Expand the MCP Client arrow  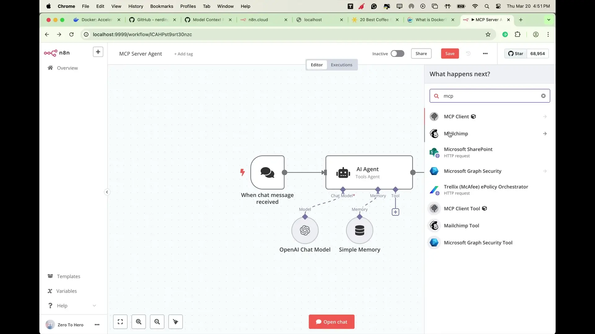tap(545, 117)
